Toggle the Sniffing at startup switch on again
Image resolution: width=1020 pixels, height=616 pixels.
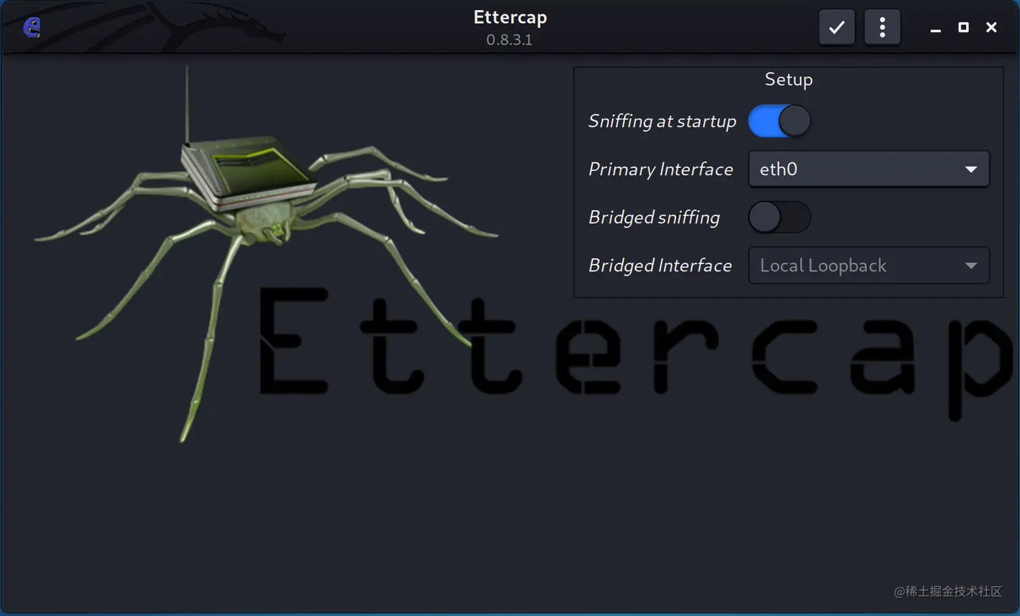pos(779,121)
